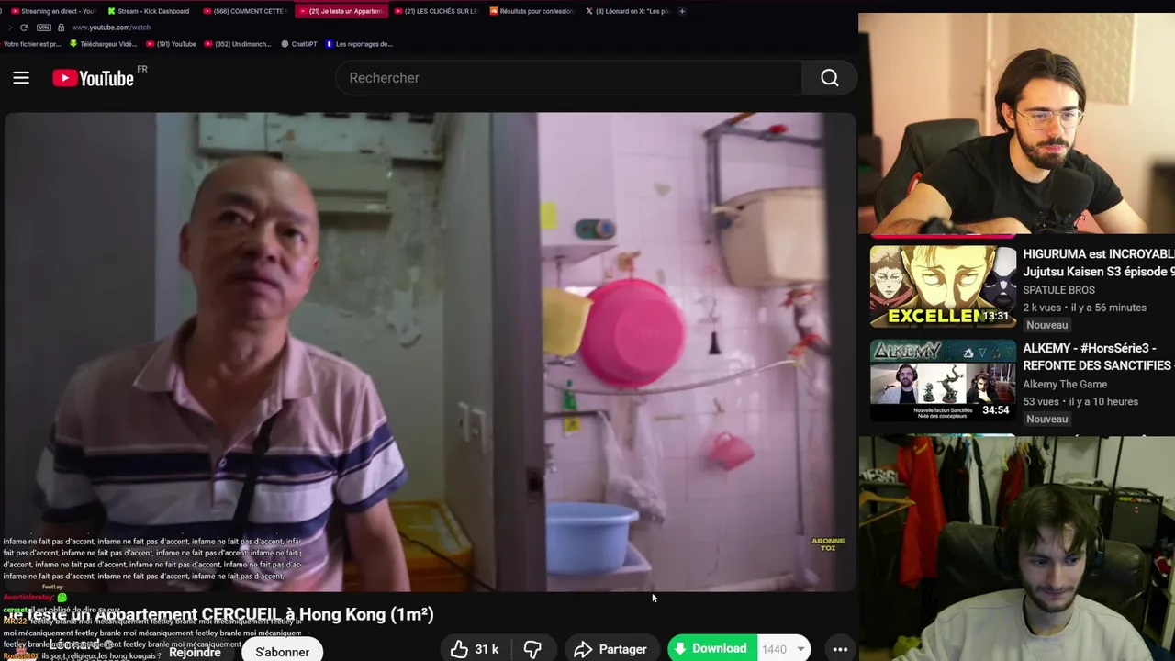
Task: Subscribe with the S'abonner button
Action: 283,651
